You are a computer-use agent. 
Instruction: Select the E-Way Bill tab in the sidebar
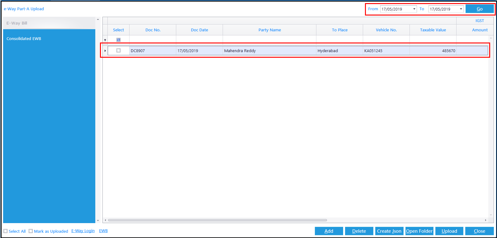click(x=49, y=23)
